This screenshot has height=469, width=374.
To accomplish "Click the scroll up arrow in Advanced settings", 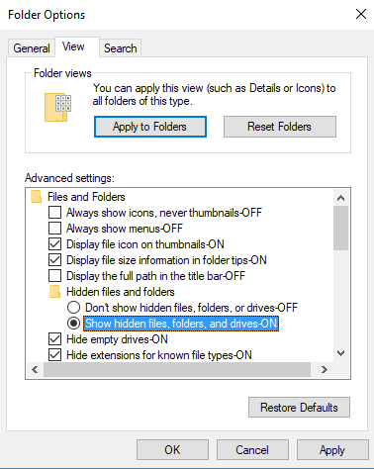I will coord(340,198).
